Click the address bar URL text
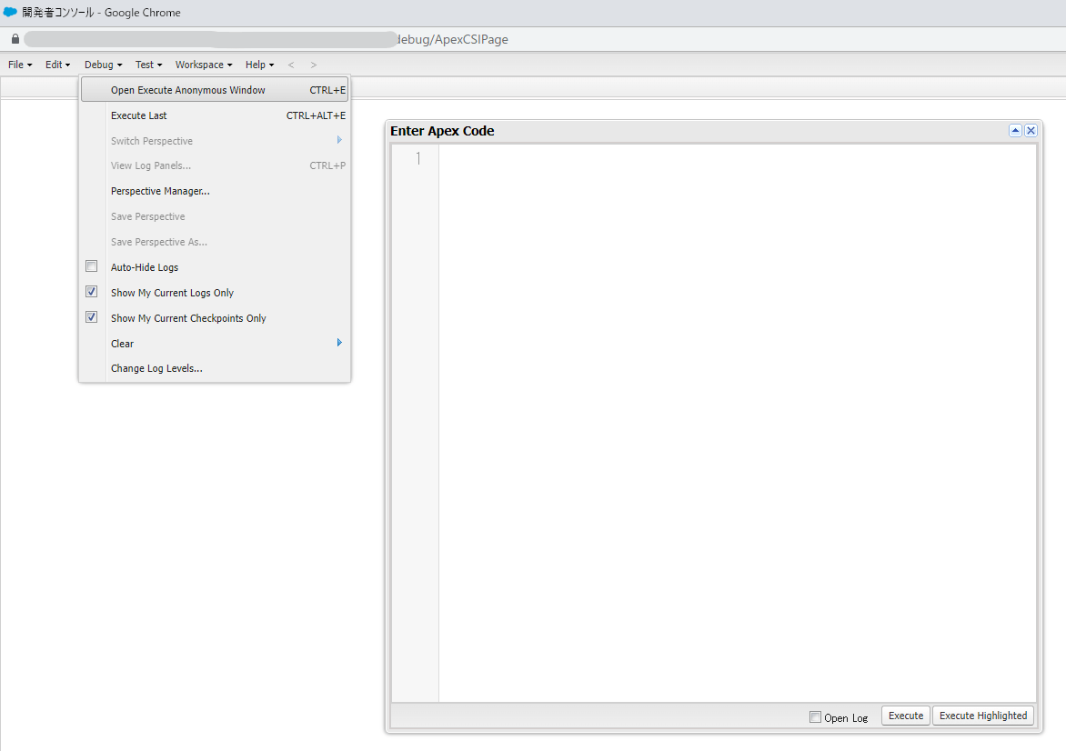The image size is (1066, 751). click(451, 39)
